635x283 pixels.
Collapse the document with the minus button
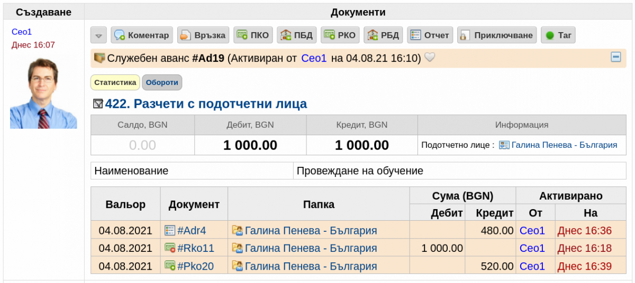point(616,57)
